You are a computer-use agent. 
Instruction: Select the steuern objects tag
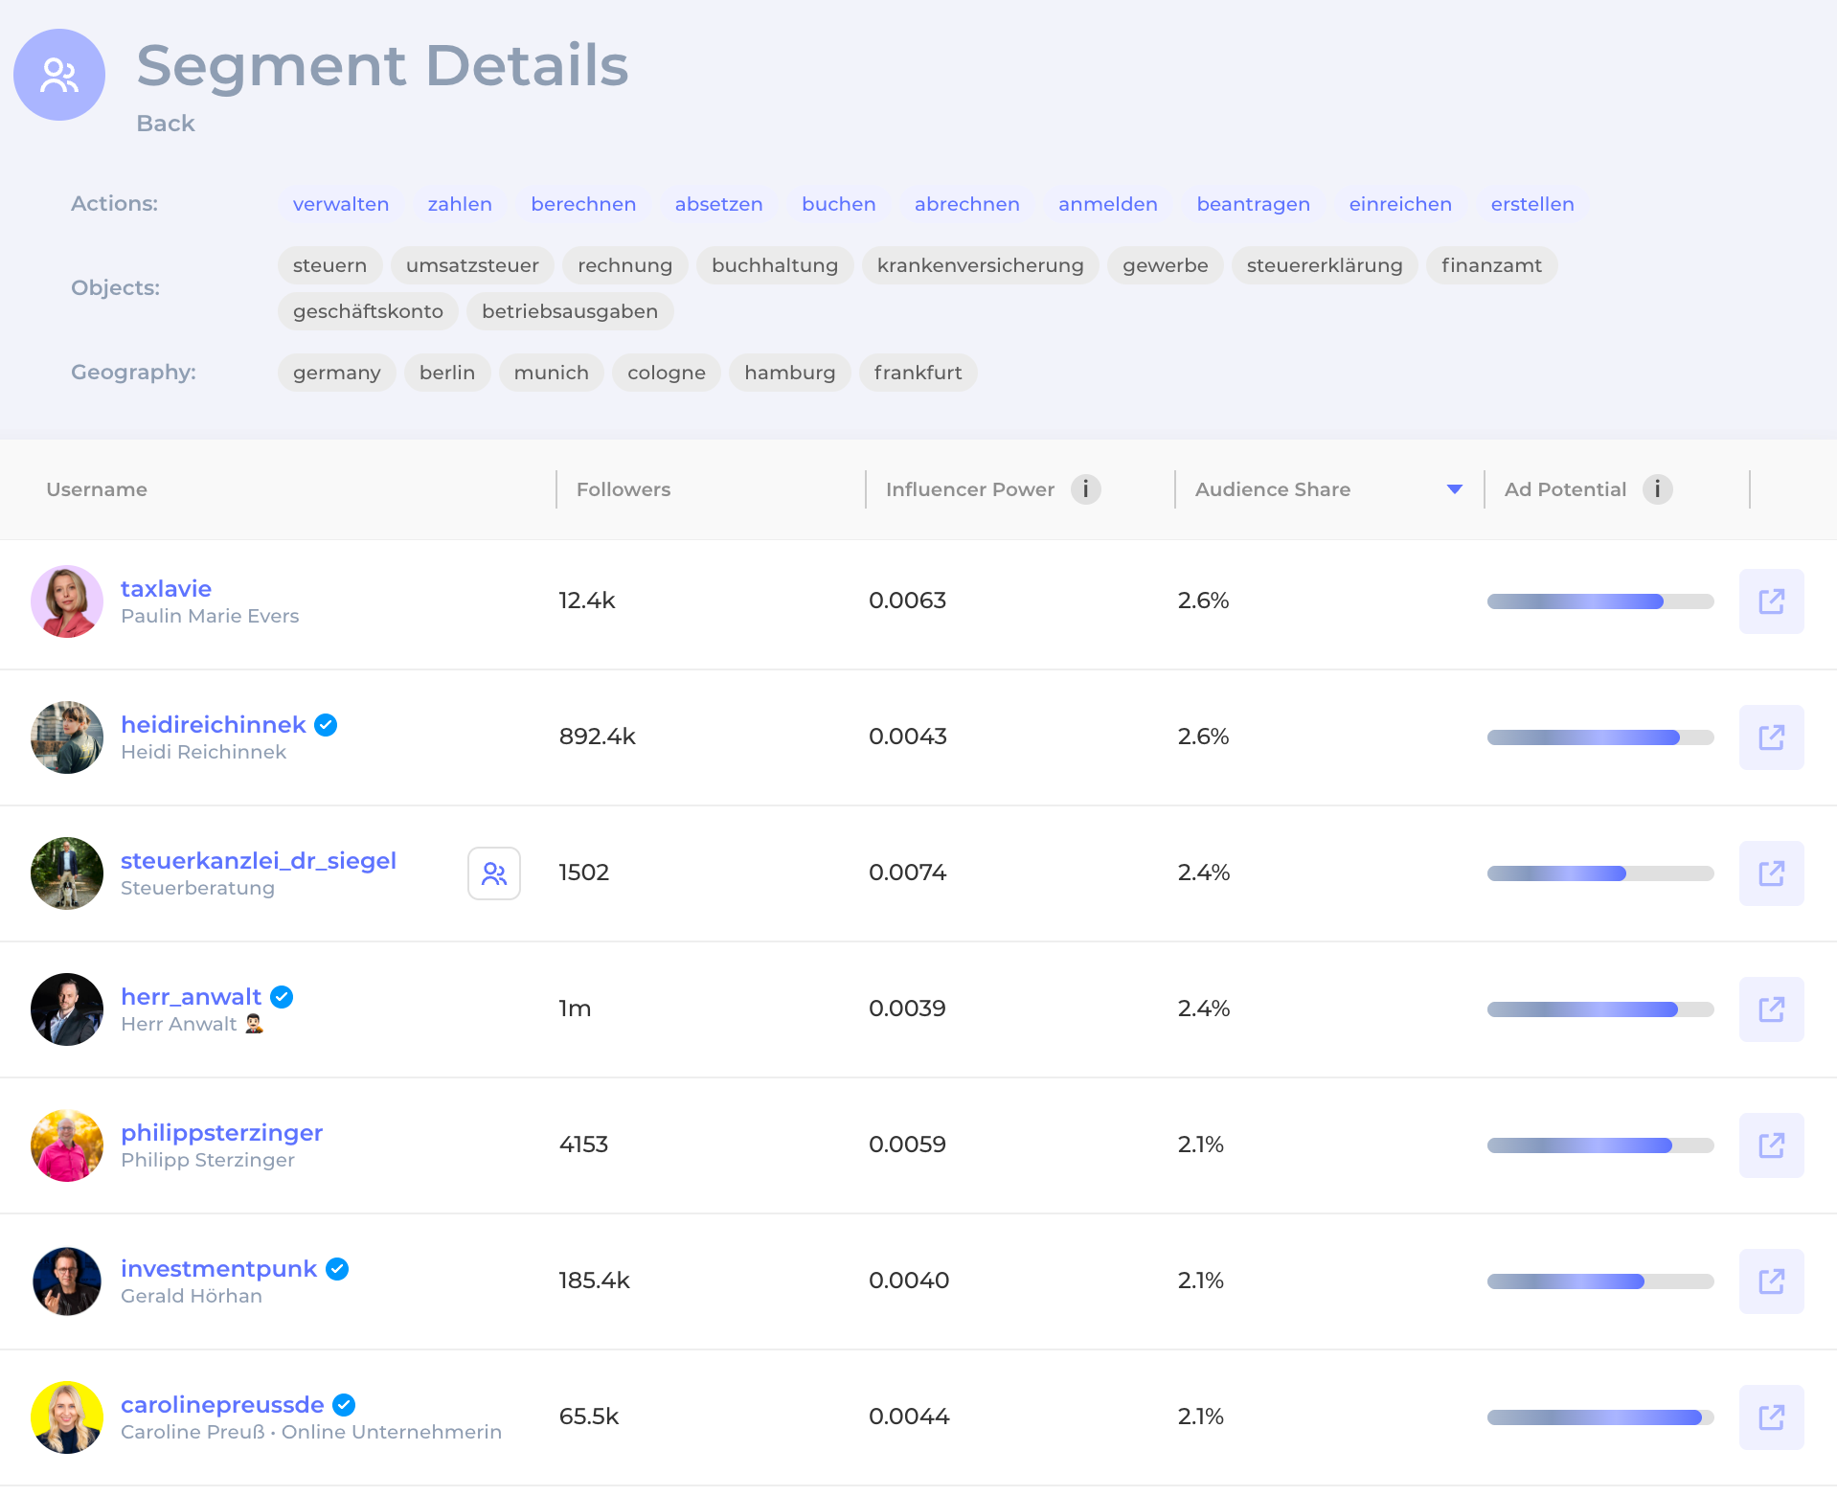(x=329, y=265)
